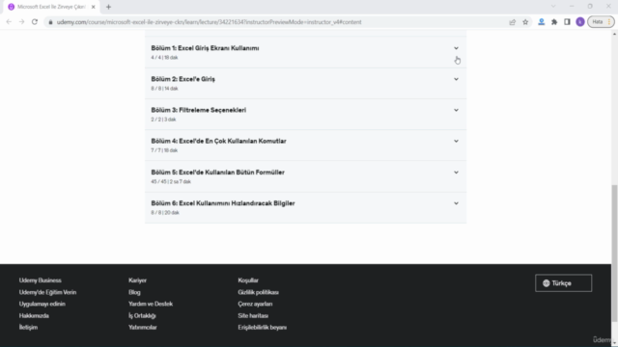This screenshot has width=618, height=347.
Task: Click the scrollbar up arrow
Action: click(614, 35)
